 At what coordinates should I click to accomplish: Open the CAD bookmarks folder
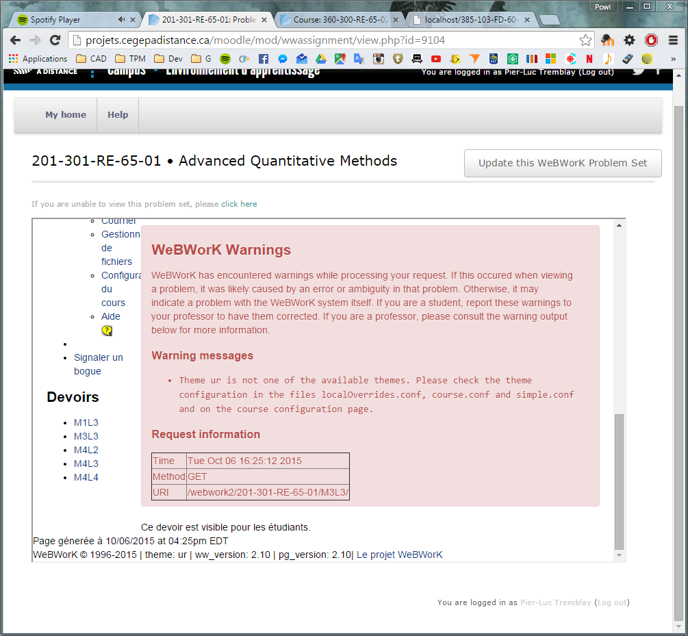click(x=91, y=59)
